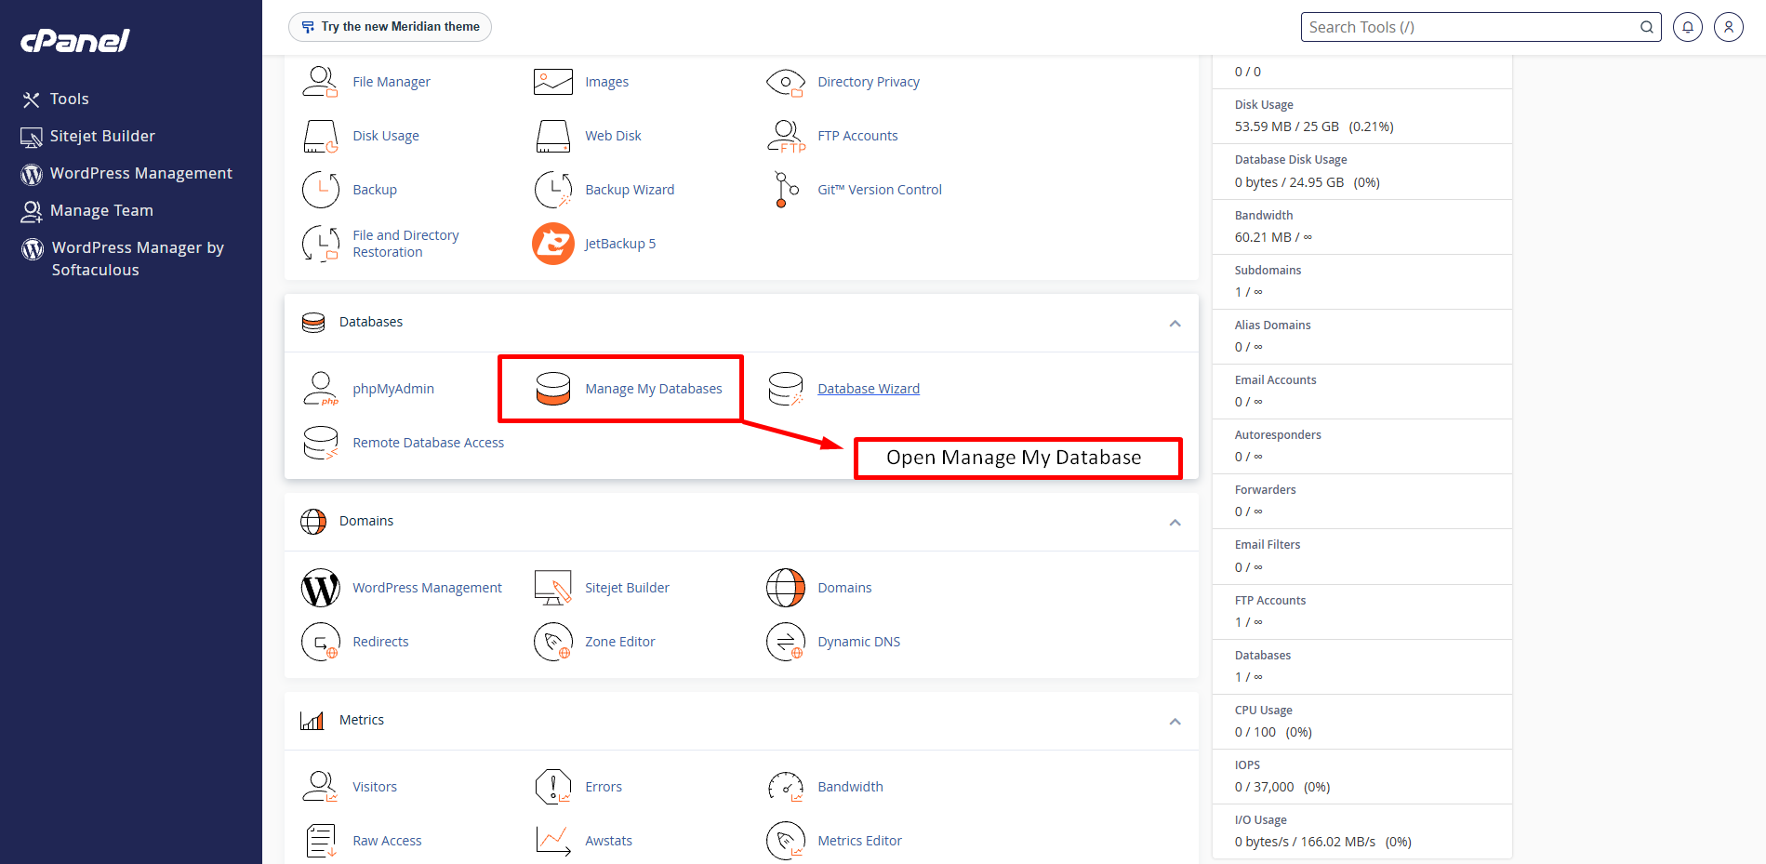Click the Database Wizard link
The image size is (1766, 864).
tap(869, 389)
